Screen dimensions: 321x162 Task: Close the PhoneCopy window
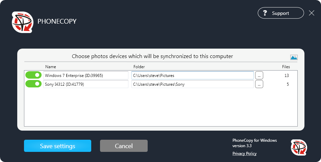[312, 13]
